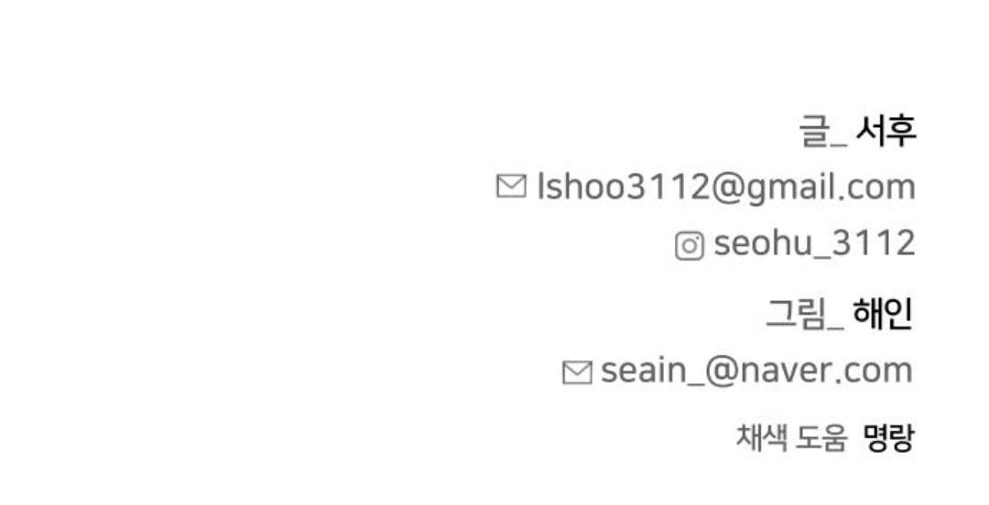Click the @ symbol in the naver address
The height and width of the screenshot is (505, 989).
[721, 371]
